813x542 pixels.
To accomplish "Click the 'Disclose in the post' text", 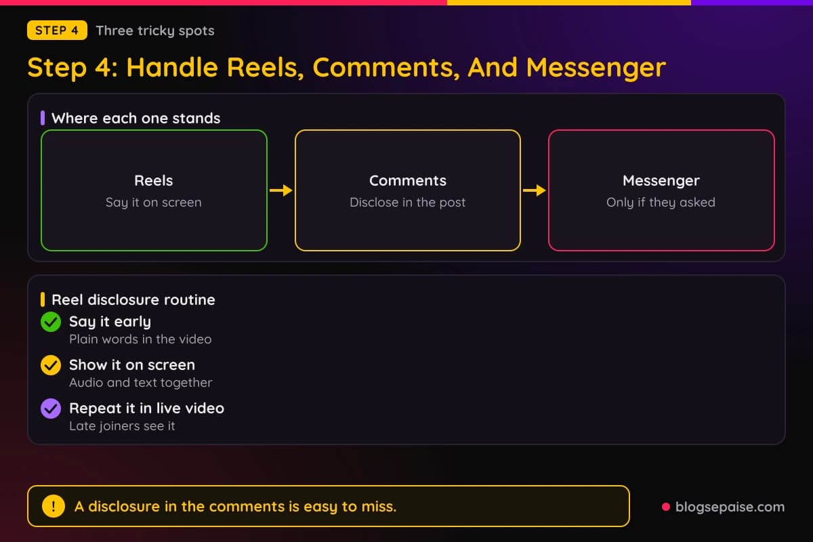I will (408, 202).
